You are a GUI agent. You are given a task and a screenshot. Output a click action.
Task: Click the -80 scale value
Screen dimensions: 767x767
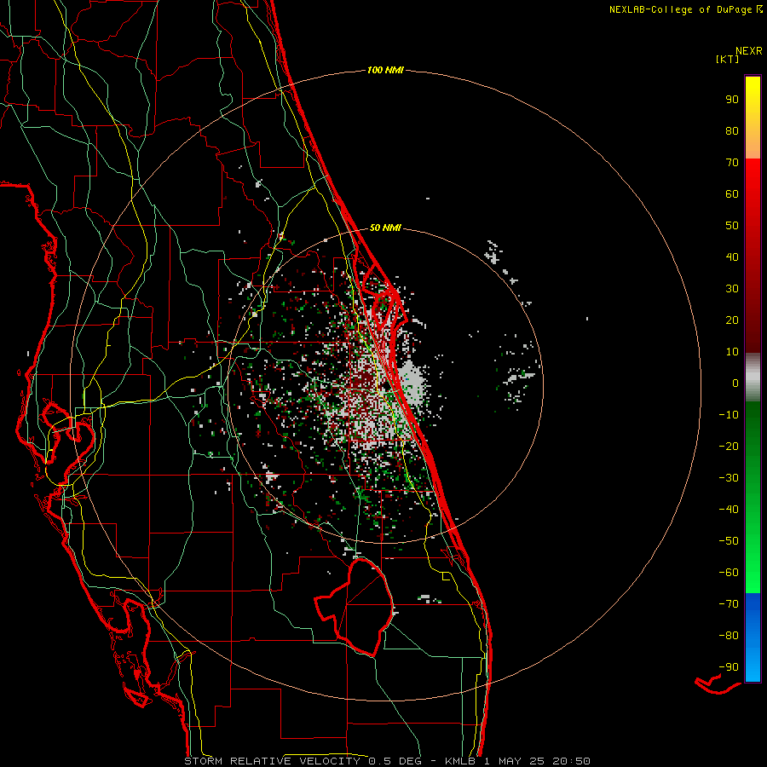[x=729, y=636]
